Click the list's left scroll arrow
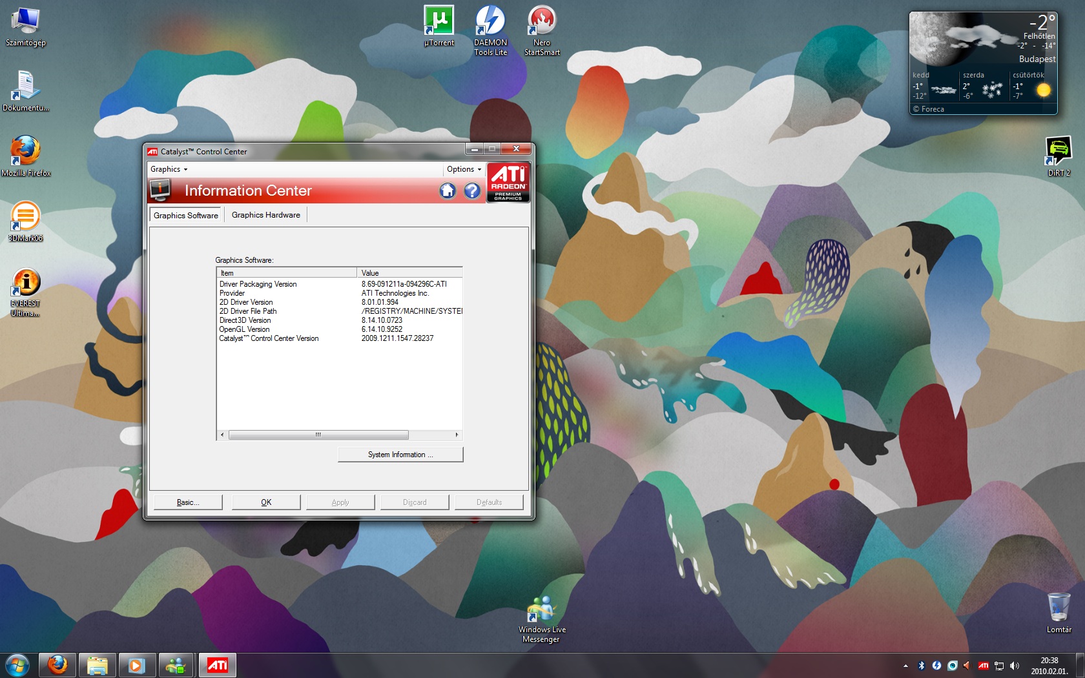 point(222,435)
